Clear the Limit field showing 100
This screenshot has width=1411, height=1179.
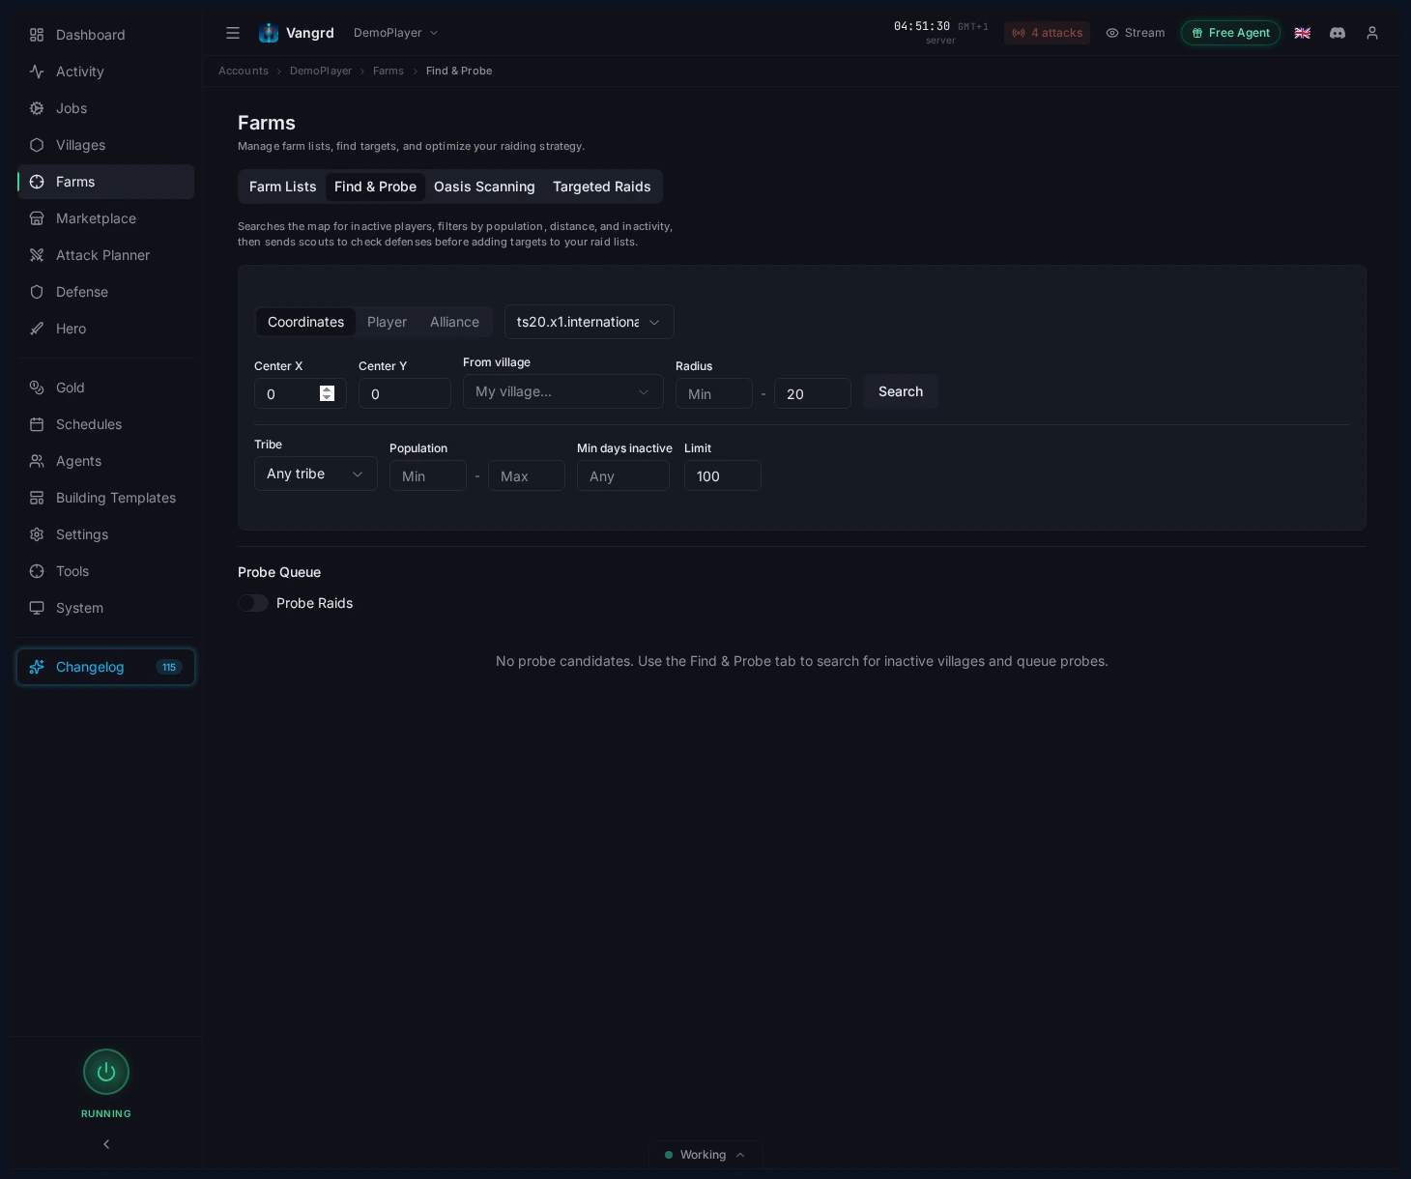click(722, 475)
